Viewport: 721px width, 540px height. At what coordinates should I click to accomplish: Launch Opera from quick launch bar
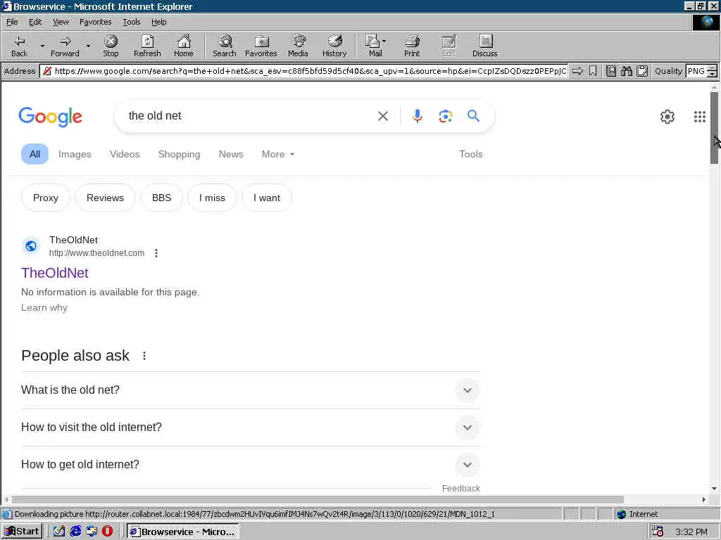click(x=107, y=532)
